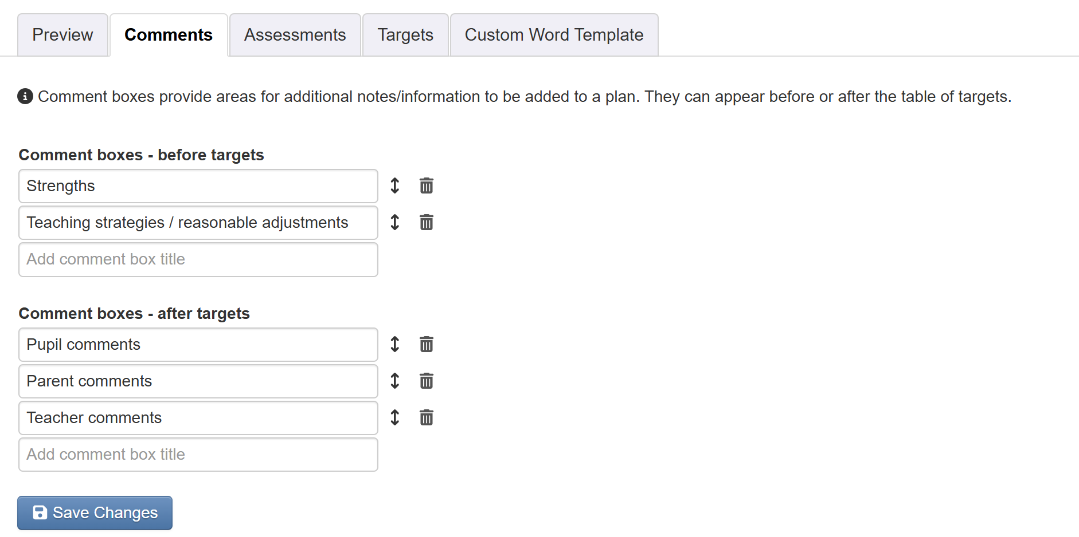Open the Assessments tab
The width and height of the screenshot is (1079, 537).
pos(295,35)
